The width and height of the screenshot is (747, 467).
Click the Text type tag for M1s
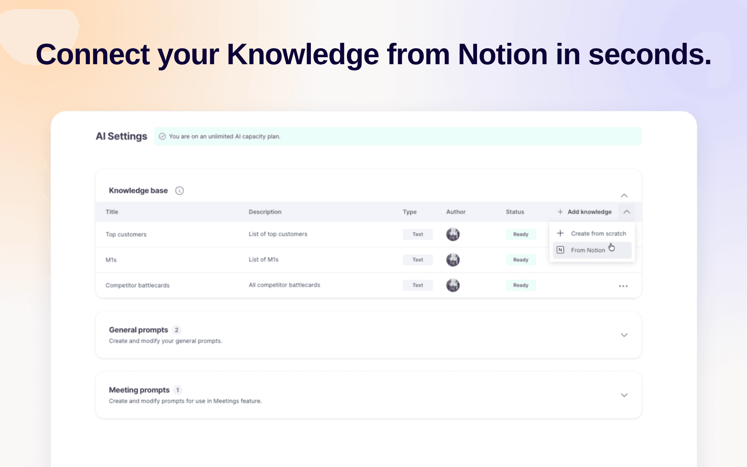click(x=418, y=260)
